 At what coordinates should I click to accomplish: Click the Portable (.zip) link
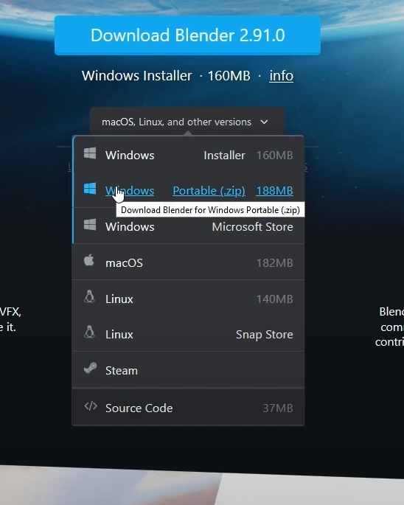[x=209, y=191]
